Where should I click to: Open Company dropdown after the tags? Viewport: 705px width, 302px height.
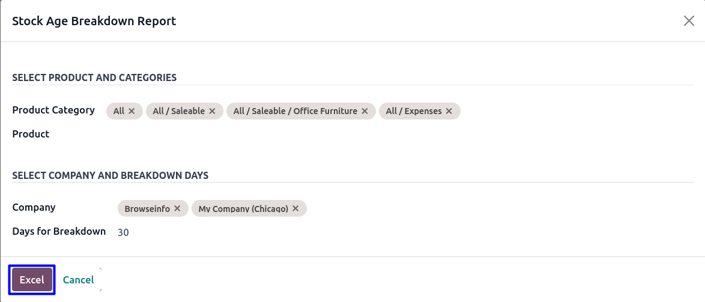pos(480,209)
